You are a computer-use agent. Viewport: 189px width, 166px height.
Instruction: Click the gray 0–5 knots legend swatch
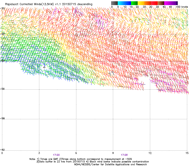click(114, 3)
